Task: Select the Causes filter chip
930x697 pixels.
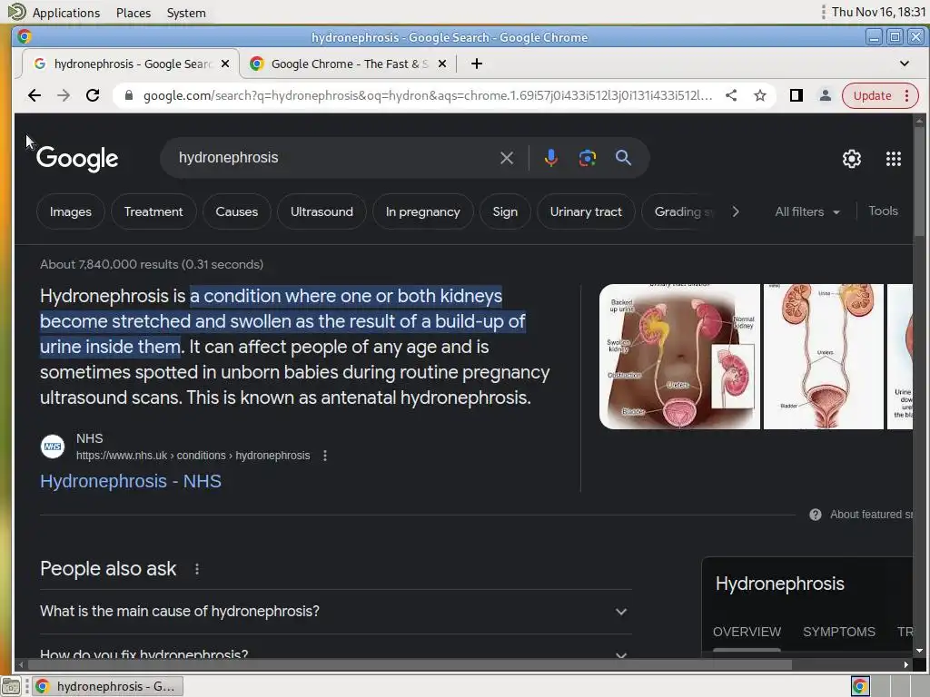Action: coord(237,211)
